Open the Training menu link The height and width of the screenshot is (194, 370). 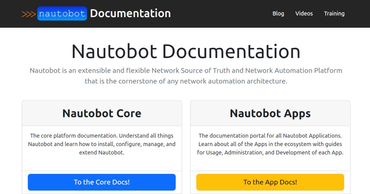click(334, 14)
